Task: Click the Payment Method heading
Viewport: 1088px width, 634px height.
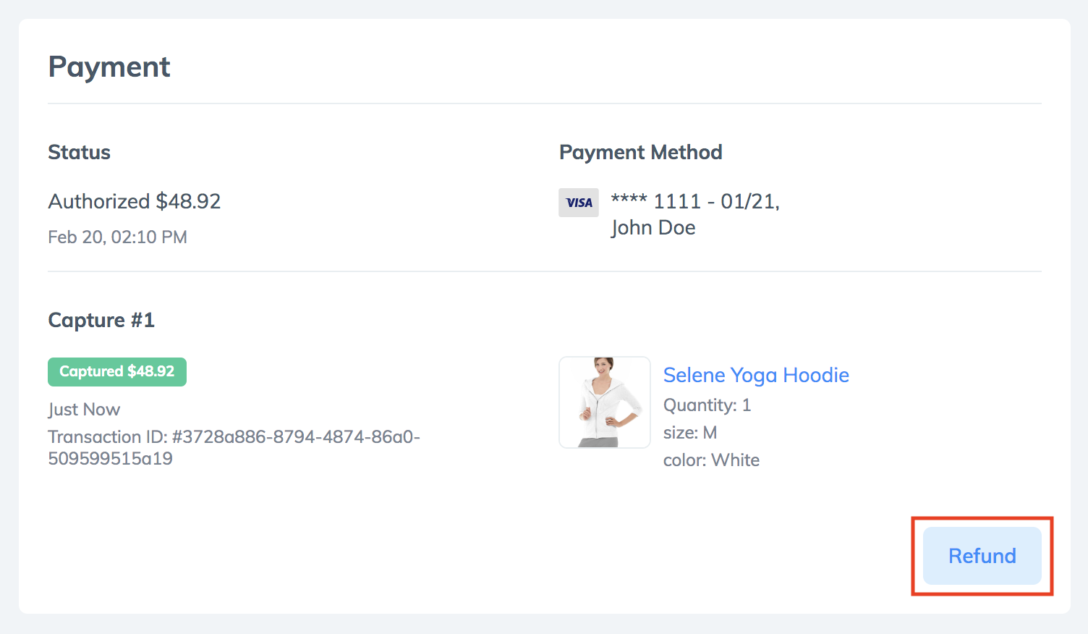Action: coord(641,152)
